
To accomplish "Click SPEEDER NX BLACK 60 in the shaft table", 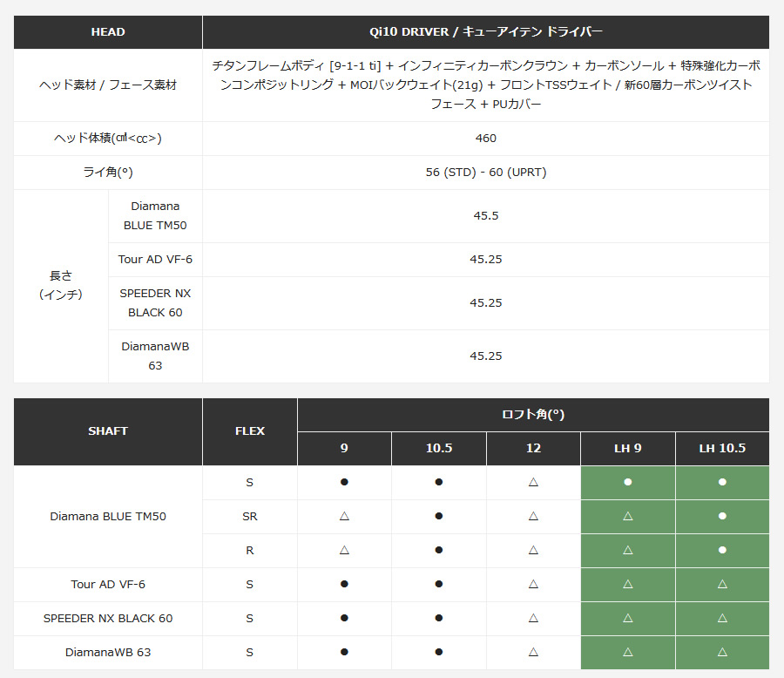I will [x=108, y=619].
